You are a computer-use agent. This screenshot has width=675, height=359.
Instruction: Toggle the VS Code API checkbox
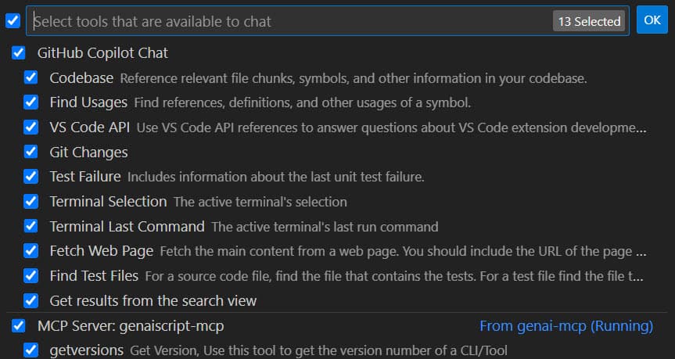[31, 127]
